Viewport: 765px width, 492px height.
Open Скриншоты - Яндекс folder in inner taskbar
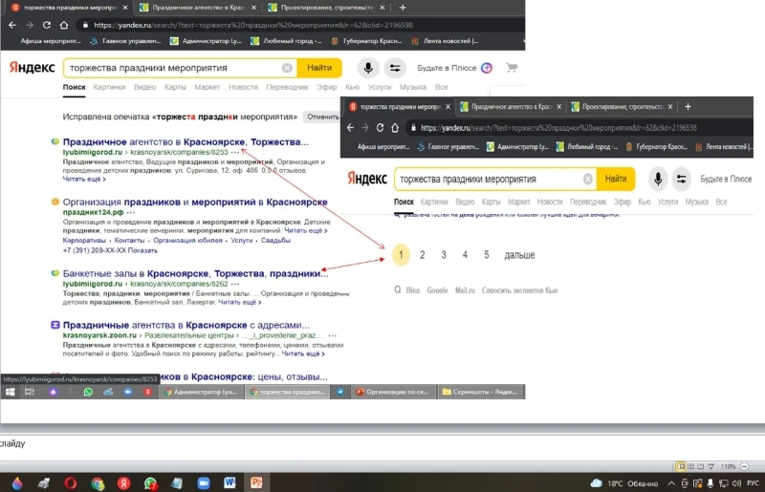[480, 392]
